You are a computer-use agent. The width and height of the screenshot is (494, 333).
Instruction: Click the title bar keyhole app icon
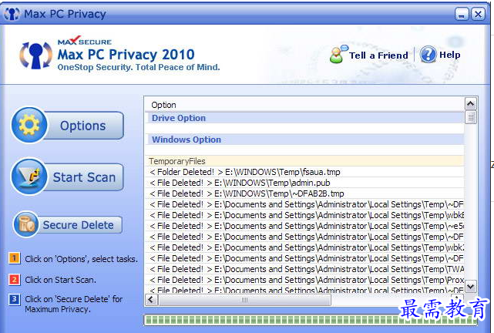click(x=12, y=14)
